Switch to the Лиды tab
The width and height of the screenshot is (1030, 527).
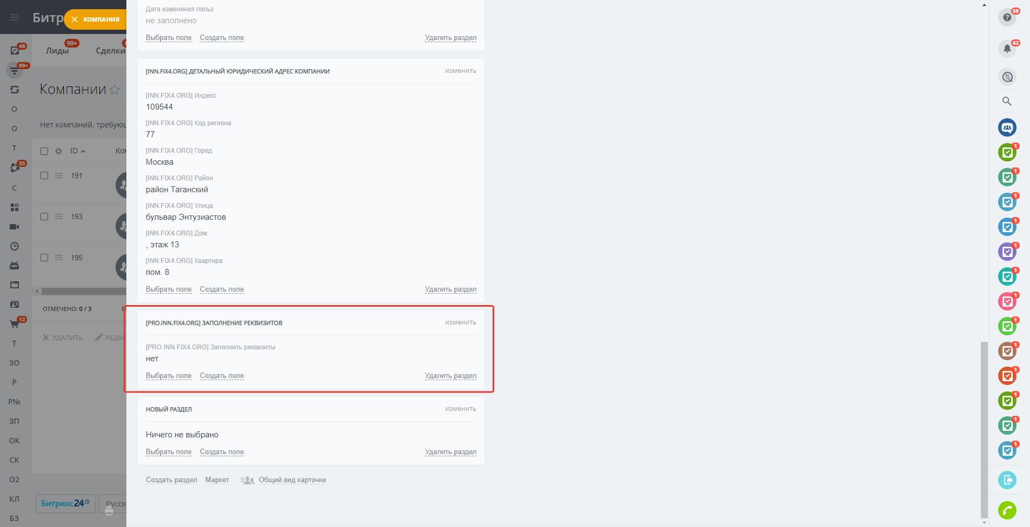(57, 50)
